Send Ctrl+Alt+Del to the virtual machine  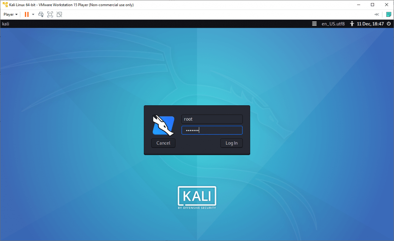click(x=41, y=14)
